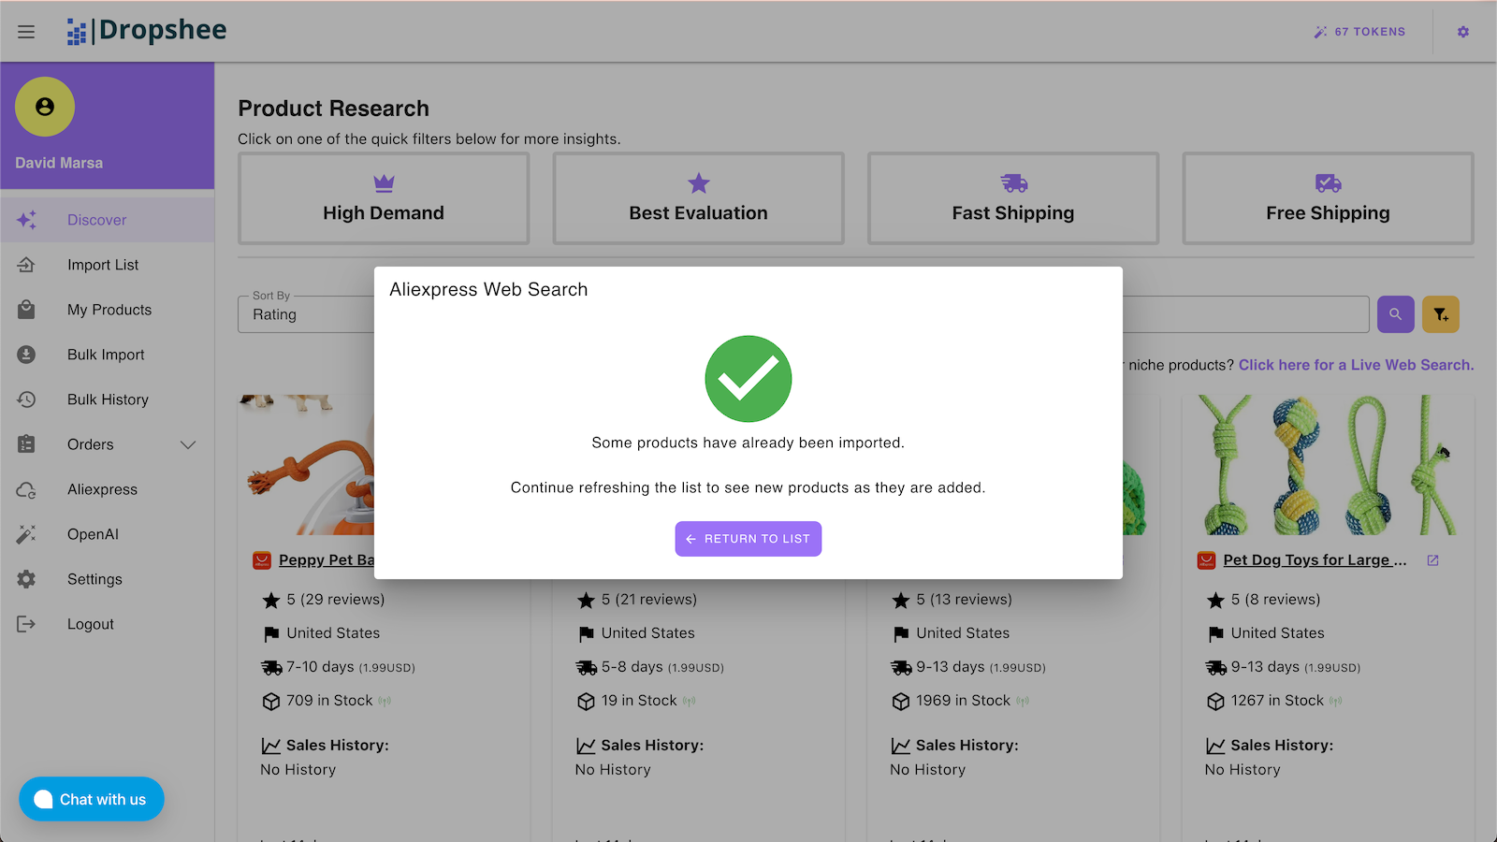
Task: Open the top-right settings gear
Action: coord(1463,32)
